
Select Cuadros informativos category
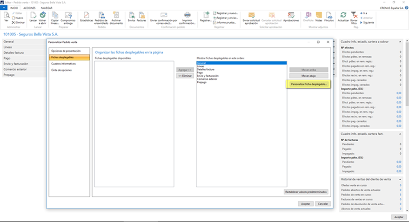coord(69,64)
